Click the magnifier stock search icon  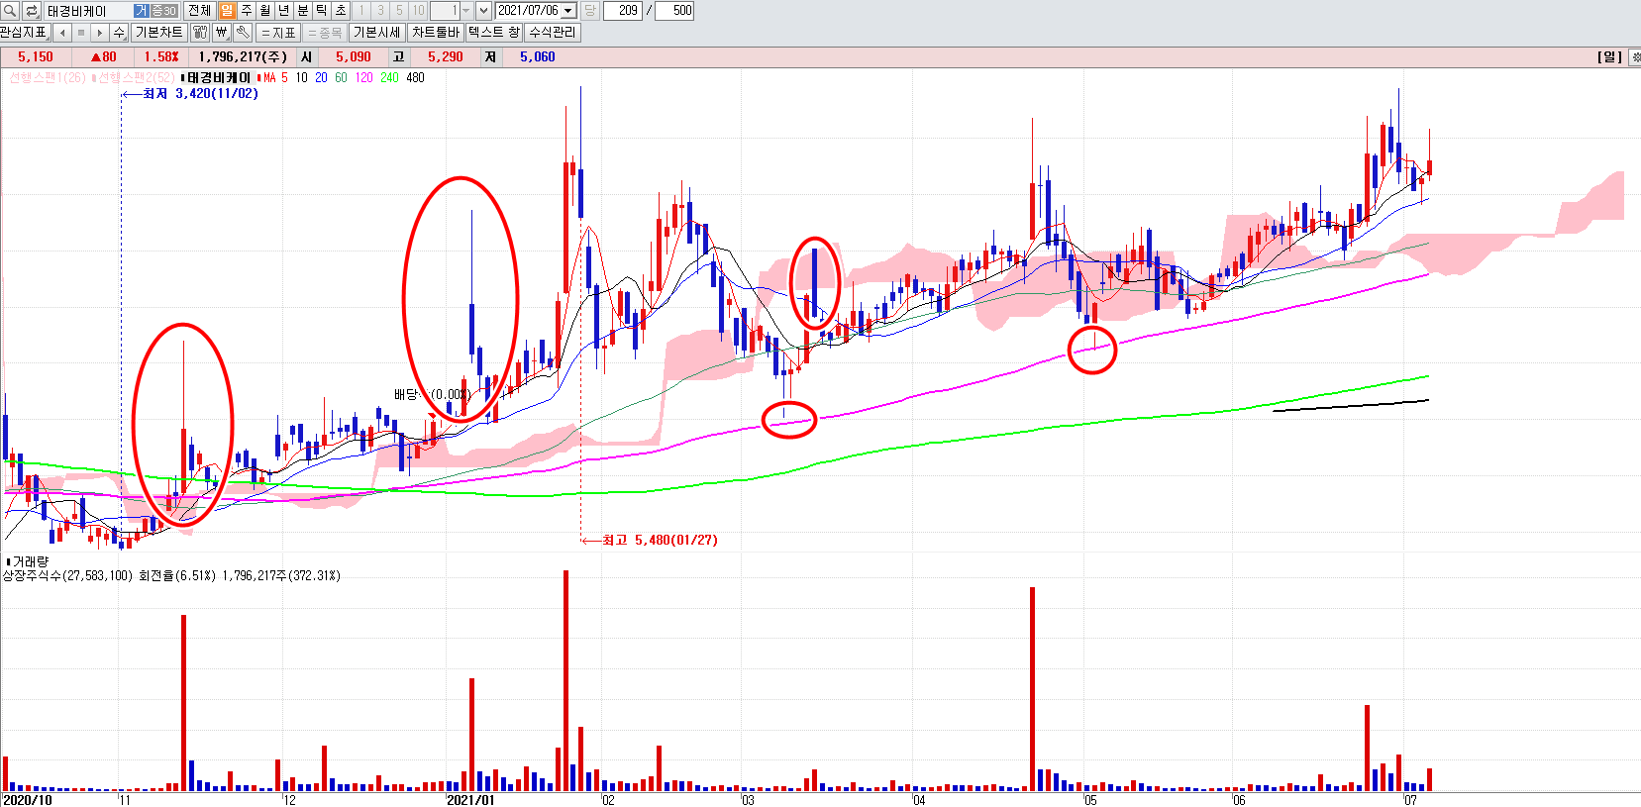click(10, 11)
